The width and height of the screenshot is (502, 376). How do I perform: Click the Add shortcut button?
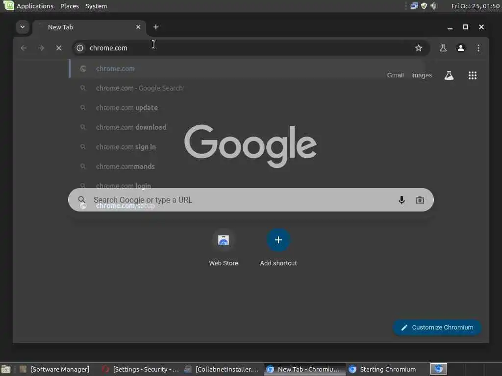(278, 248)
